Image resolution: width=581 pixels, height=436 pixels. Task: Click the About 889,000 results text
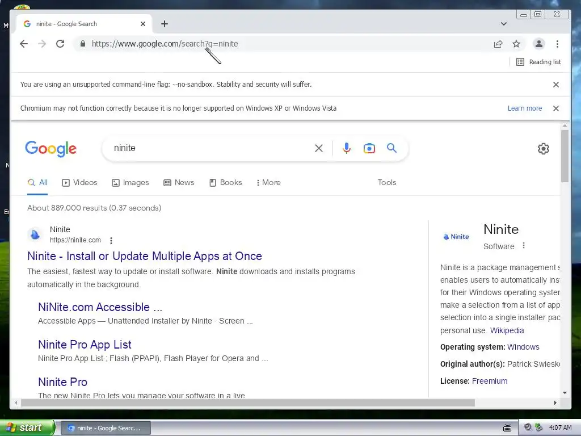coord(94,208)
